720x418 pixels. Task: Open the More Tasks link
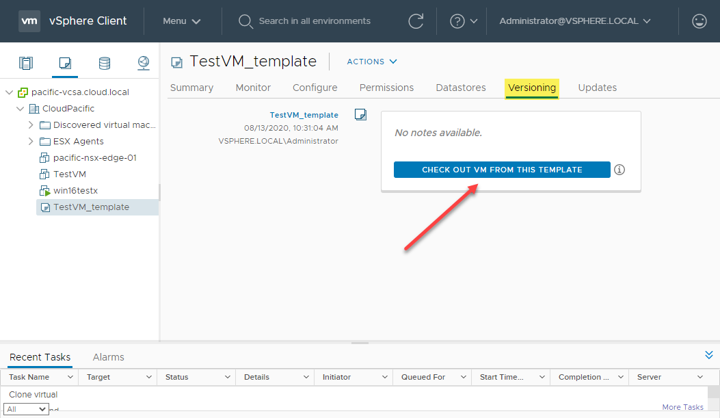coord(682,407)
